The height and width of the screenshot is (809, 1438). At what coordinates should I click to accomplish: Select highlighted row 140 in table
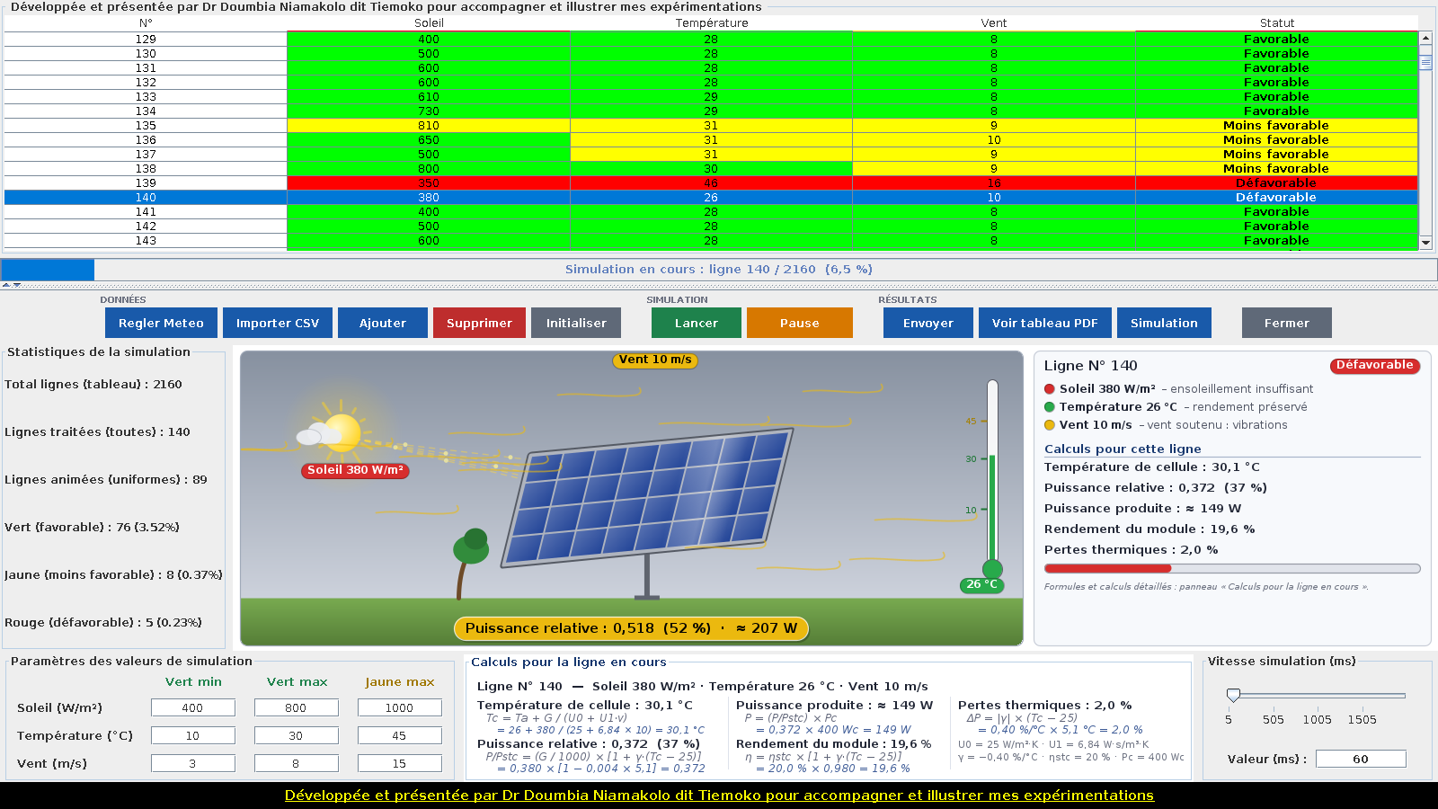(711, 198)
